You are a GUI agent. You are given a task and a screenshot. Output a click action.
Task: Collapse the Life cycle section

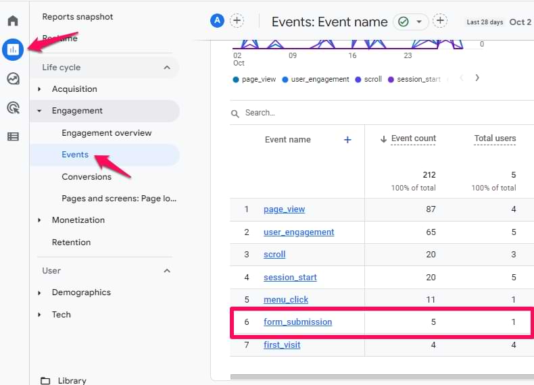[x=167, y=68]
